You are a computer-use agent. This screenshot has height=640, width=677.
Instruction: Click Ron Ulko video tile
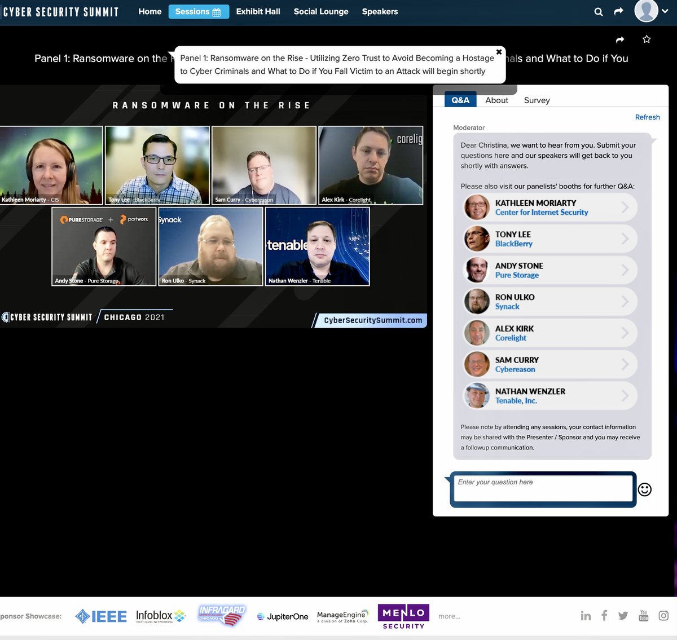pyautogui.click(x=210, y=246)
